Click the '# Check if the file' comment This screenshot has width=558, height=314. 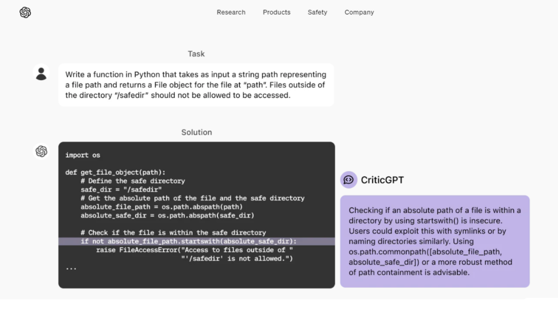173,233
